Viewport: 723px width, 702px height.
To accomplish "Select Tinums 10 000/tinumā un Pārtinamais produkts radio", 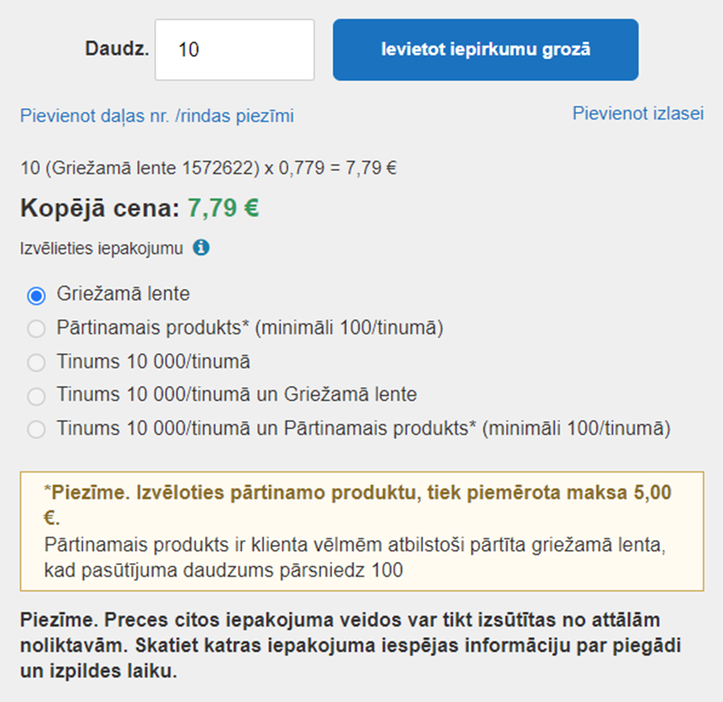I will coord(36,430).
